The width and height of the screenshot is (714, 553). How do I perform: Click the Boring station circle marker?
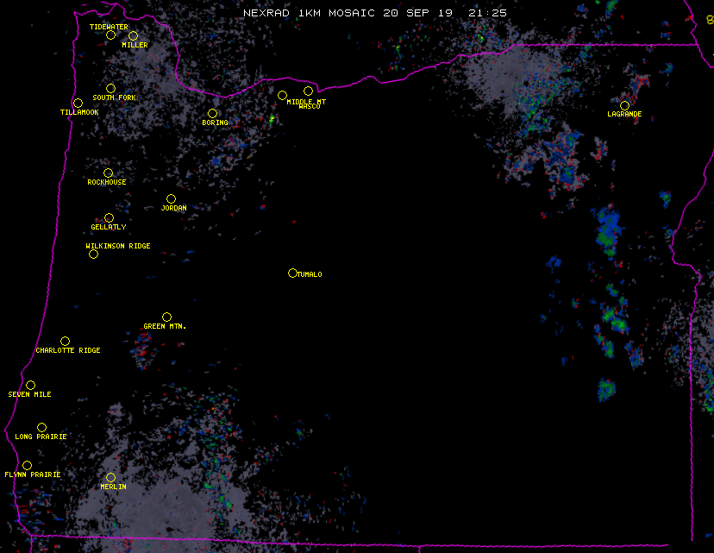tap(212, 114)
